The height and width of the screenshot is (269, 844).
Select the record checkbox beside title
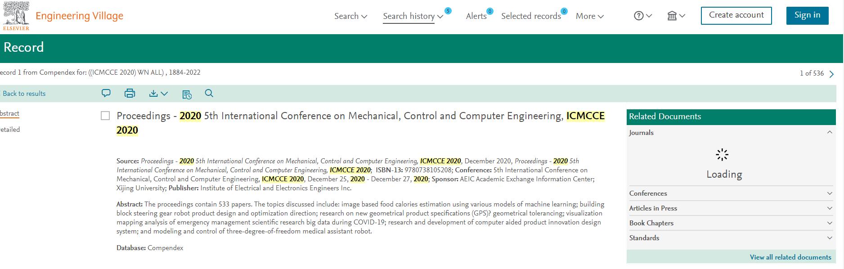click(105, 116)
